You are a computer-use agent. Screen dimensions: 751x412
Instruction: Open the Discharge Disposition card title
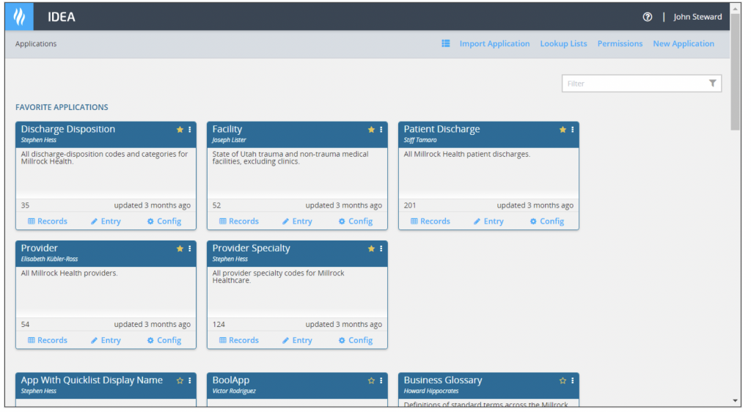click(x=68, y=129)
